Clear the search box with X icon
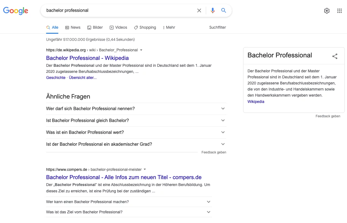 point(199,10)
